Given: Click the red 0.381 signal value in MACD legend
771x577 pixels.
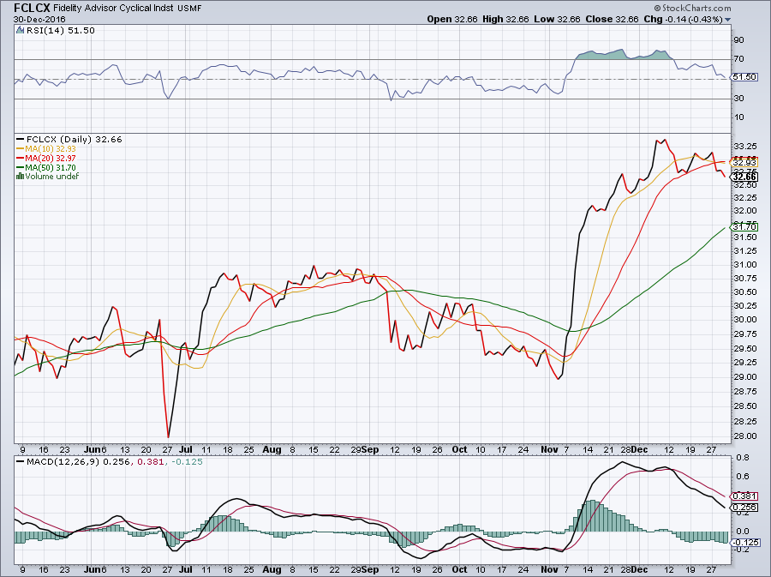Looking at the screenshot, I should click(x=151, y=462).
